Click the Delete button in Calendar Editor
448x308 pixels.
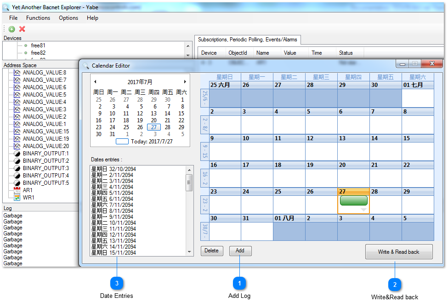(x=212, y=251)
